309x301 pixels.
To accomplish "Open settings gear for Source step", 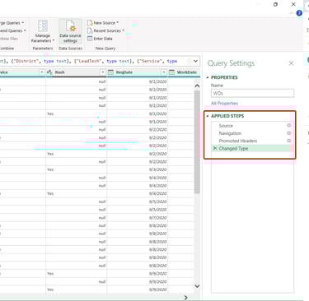I will pos(288,125).
